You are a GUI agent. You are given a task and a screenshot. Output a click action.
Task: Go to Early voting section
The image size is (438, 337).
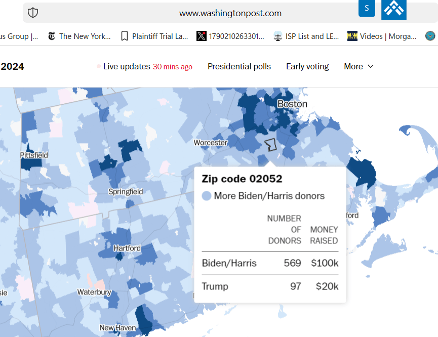(307, 66)
